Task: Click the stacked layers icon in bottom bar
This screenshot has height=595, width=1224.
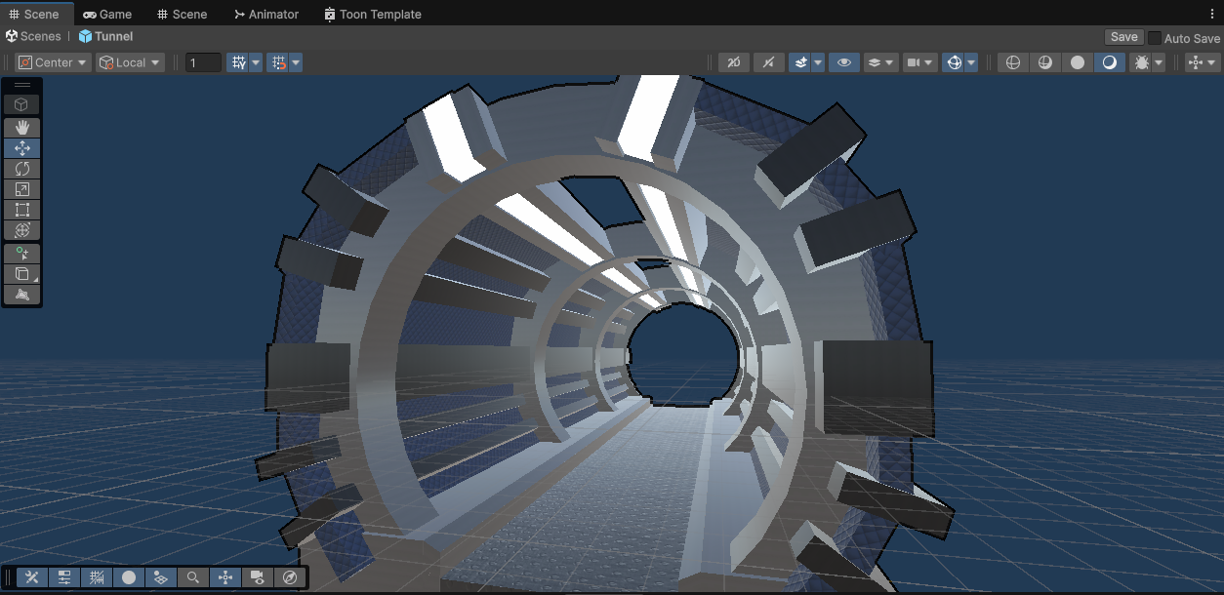Action: coord(161,577)
